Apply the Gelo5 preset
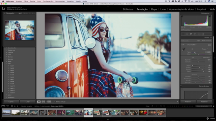This screenshot has width=216, height=121. pos(12,75)
